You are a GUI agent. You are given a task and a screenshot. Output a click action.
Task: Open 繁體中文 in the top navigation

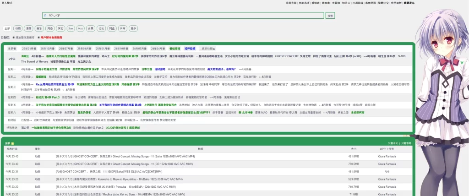point(384,3)
